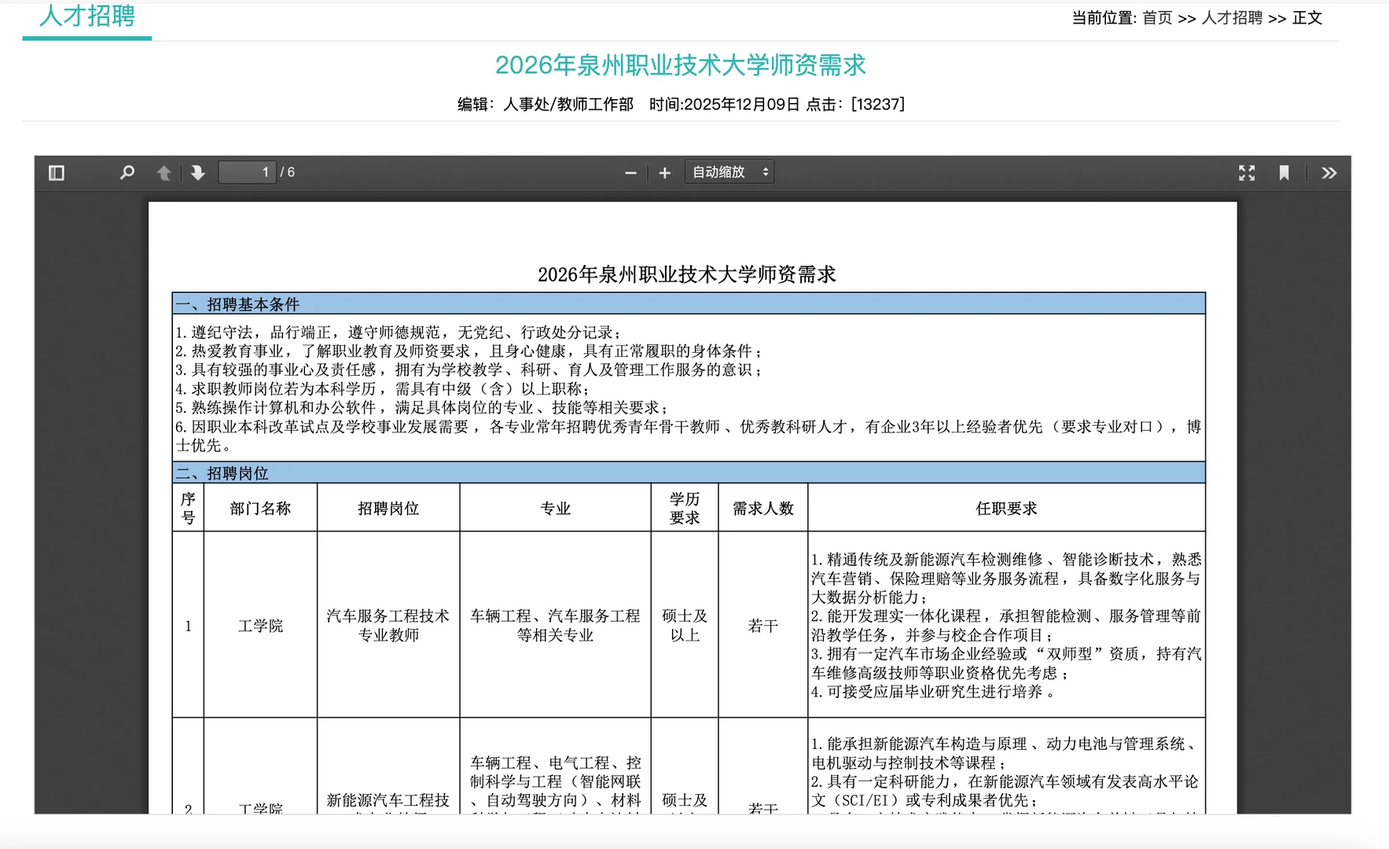Enter presentation mode
Viewport: 1389px width, 849px height.
[x=1247, y=172]
